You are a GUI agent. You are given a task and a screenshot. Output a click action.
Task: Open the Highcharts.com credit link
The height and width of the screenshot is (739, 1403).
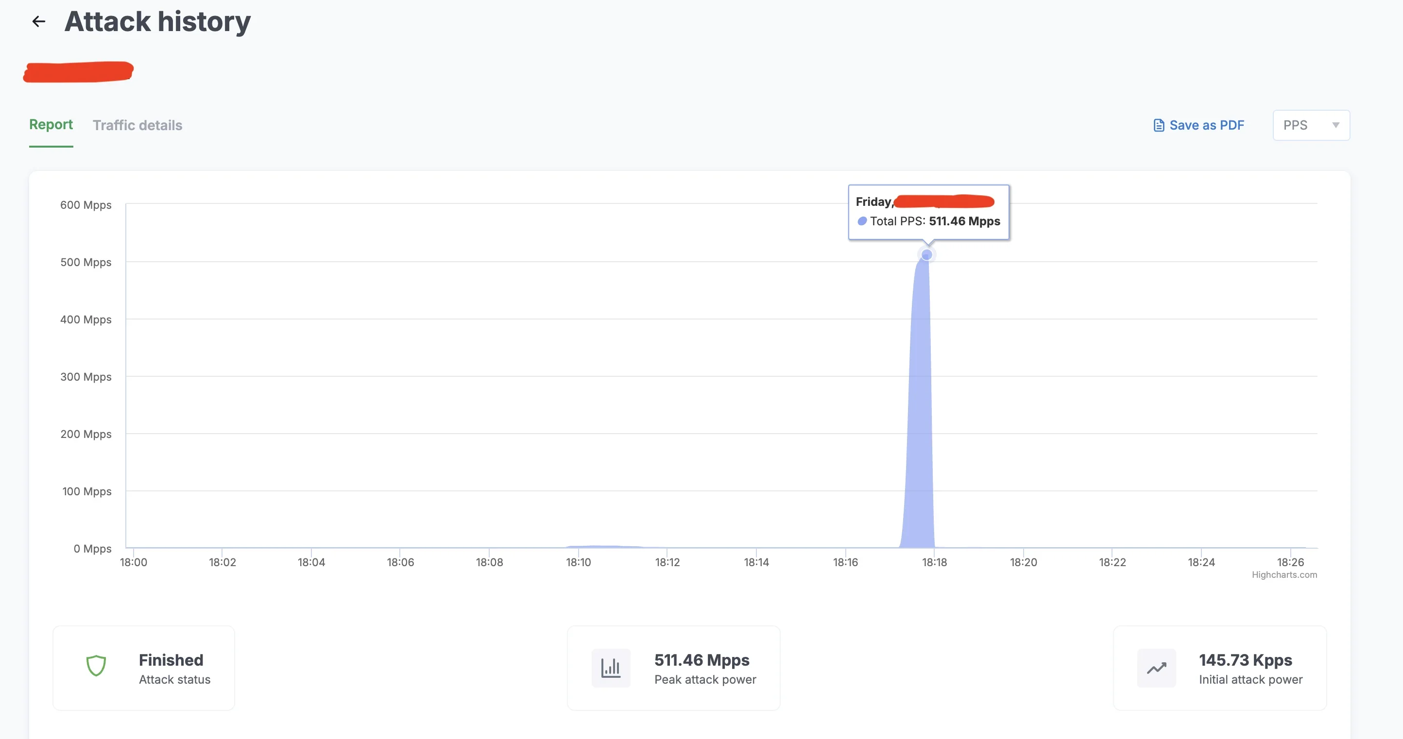click(x=1283, y=575)
